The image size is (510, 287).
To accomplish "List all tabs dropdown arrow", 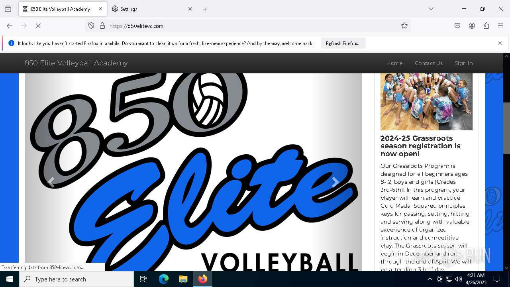I will pyautogui.click(x=431, y=9).
